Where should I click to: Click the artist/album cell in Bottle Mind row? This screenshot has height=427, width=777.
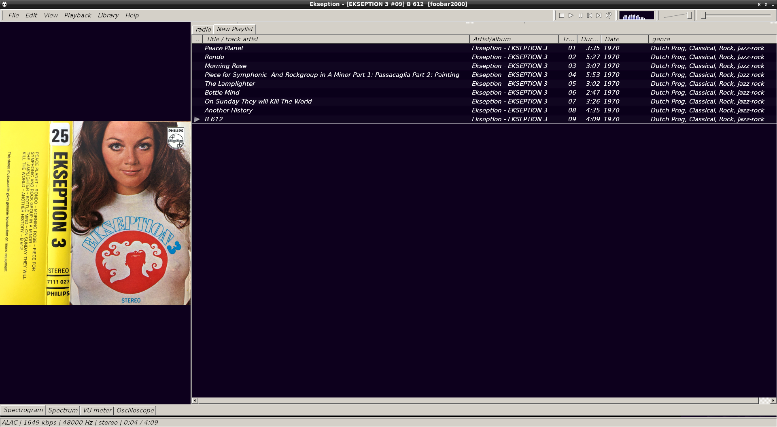pos(509,93)
